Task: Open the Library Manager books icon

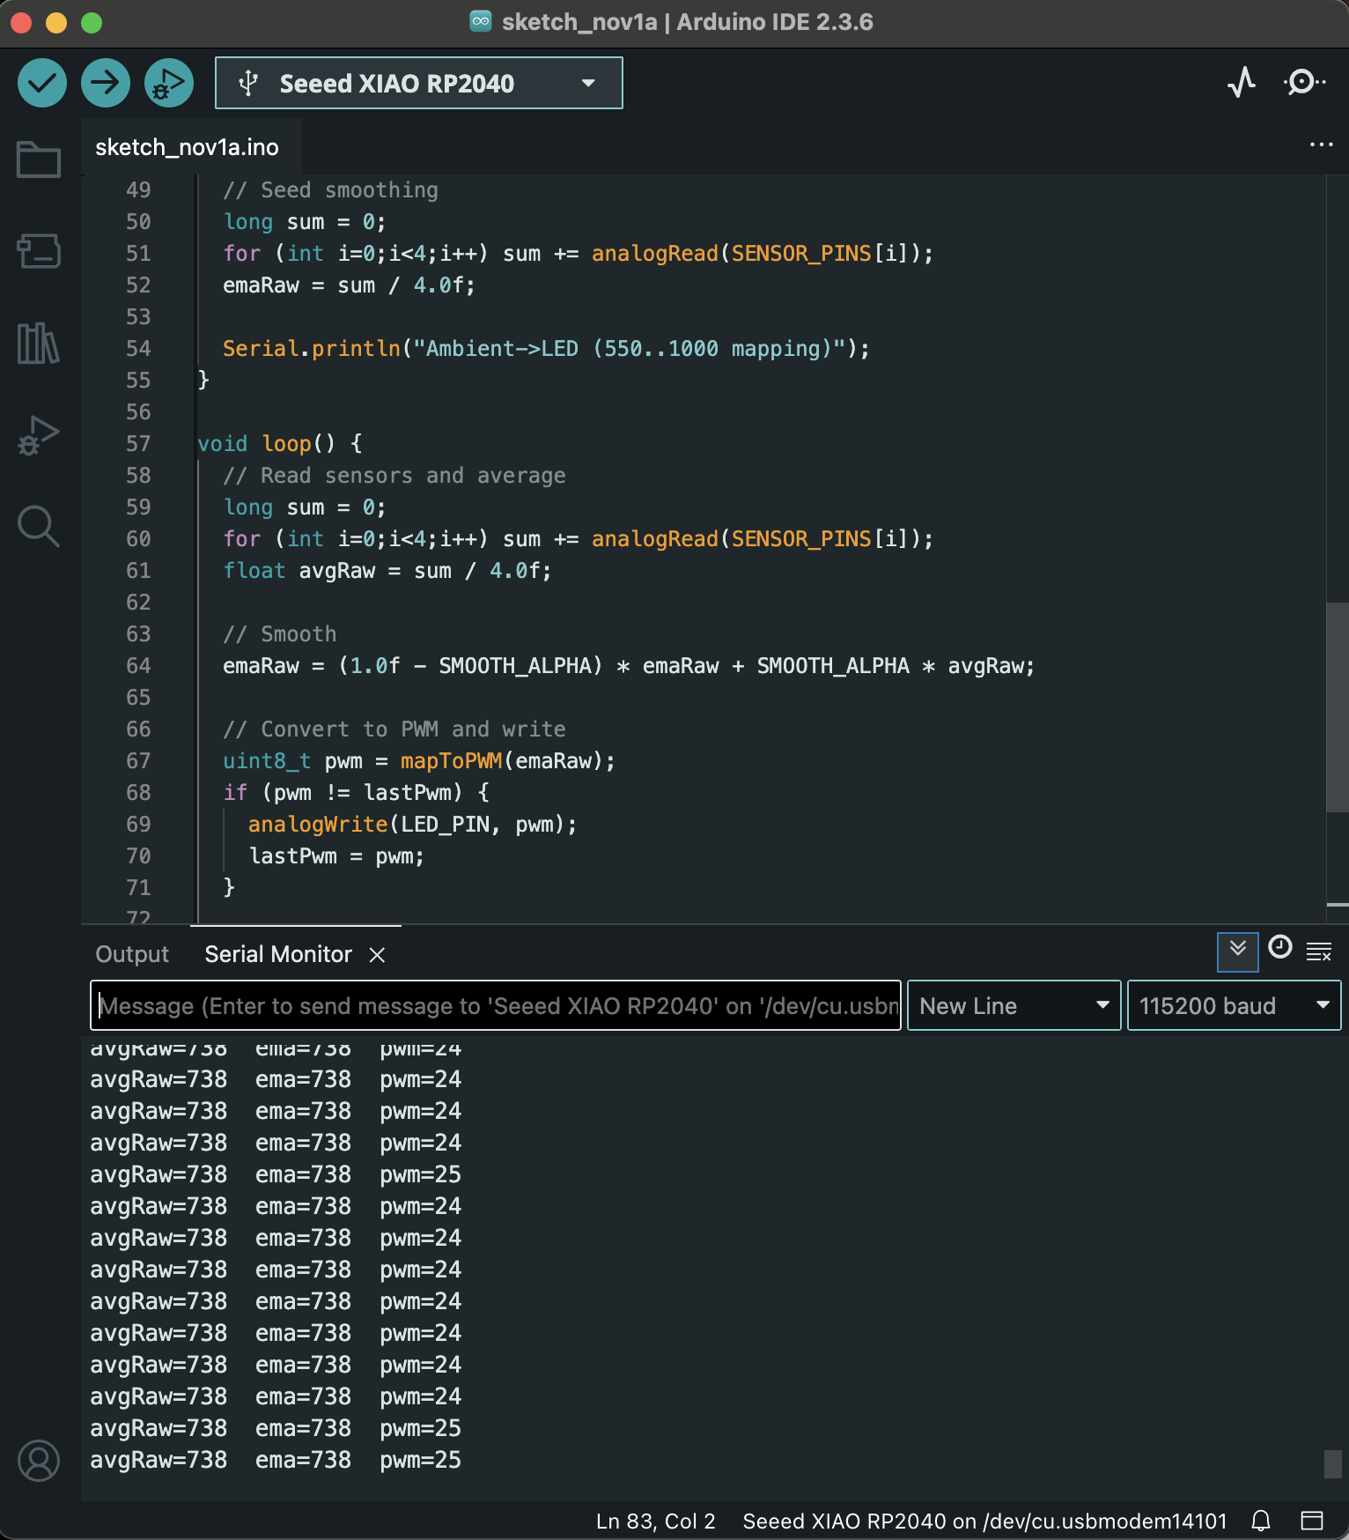Action: click(x=39, y=343)
